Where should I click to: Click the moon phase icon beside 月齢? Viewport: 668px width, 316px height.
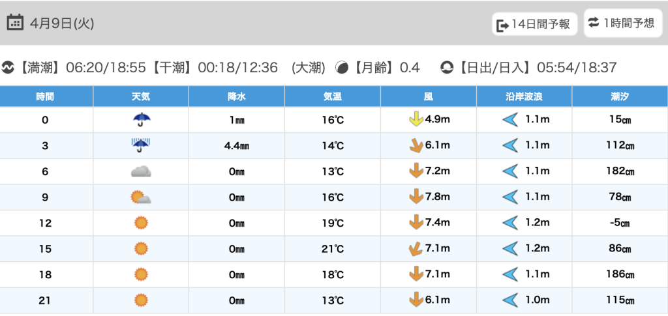coord(341,67)
